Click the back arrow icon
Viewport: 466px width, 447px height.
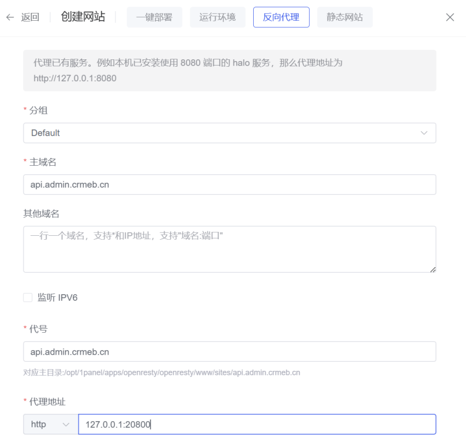click(x=10, y=17)
